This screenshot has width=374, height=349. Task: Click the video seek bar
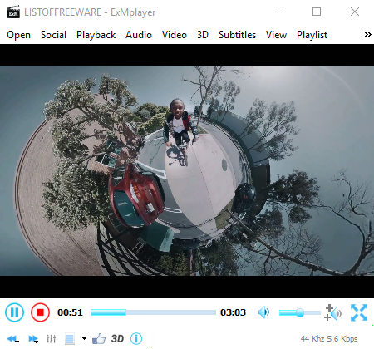click(153, 312)
